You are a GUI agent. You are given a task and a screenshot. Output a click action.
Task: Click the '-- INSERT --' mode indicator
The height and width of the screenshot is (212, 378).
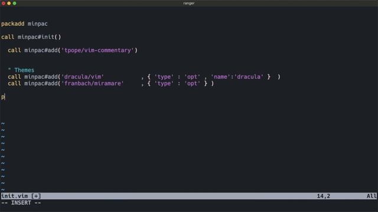point(21,203)
